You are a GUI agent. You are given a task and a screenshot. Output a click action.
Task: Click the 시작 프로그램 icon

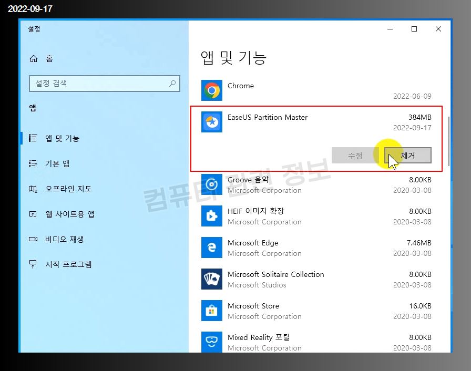(33, 264)
